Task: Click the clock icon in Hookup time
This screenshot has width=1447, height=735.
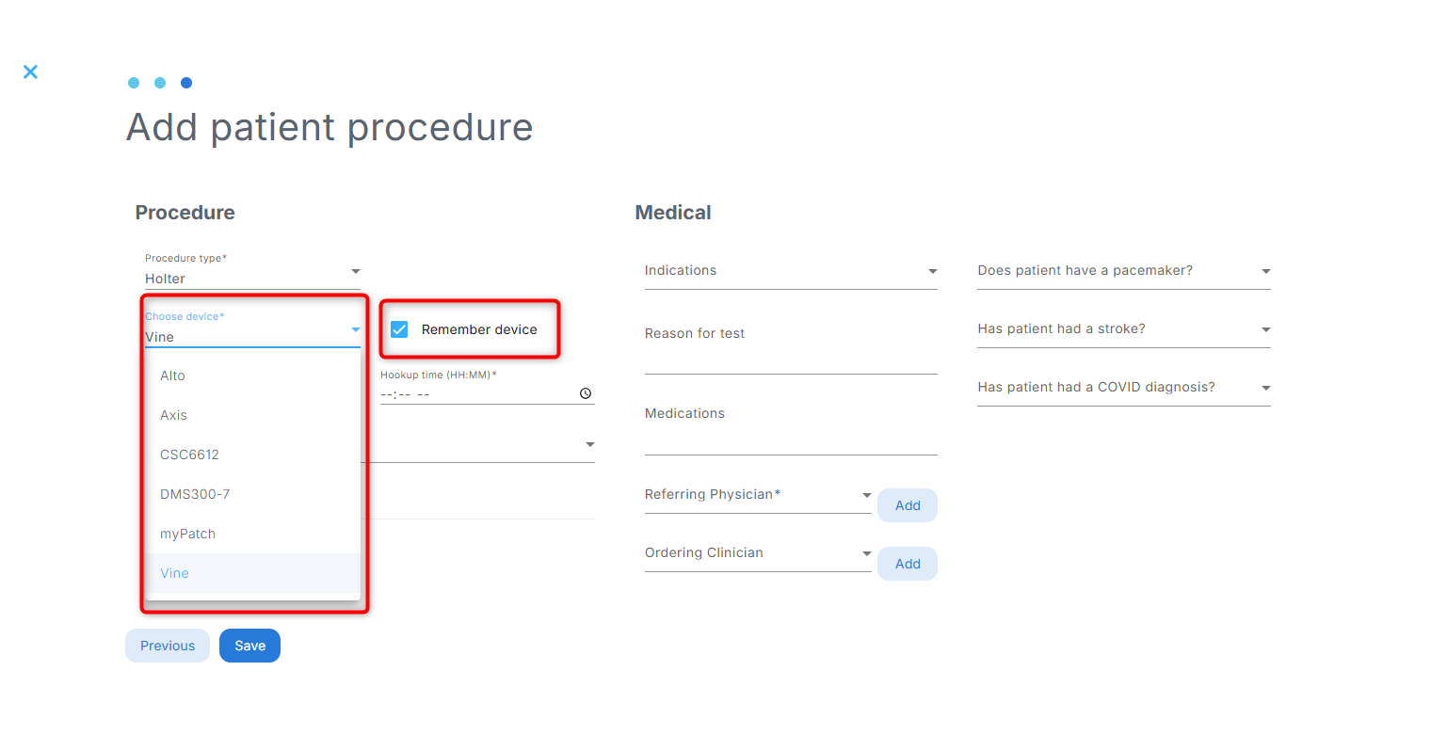Action: coord(586,393)
